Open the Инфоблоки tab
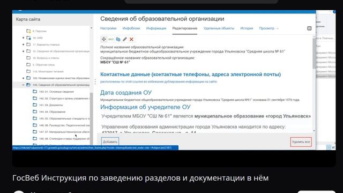The width and height of the screenshot is (343, 193). pos(131,28)
